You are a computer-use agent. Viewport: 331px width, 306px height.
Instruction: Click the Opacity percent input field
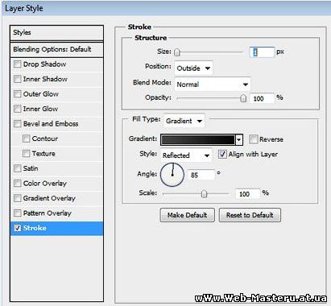pos(263,98)
